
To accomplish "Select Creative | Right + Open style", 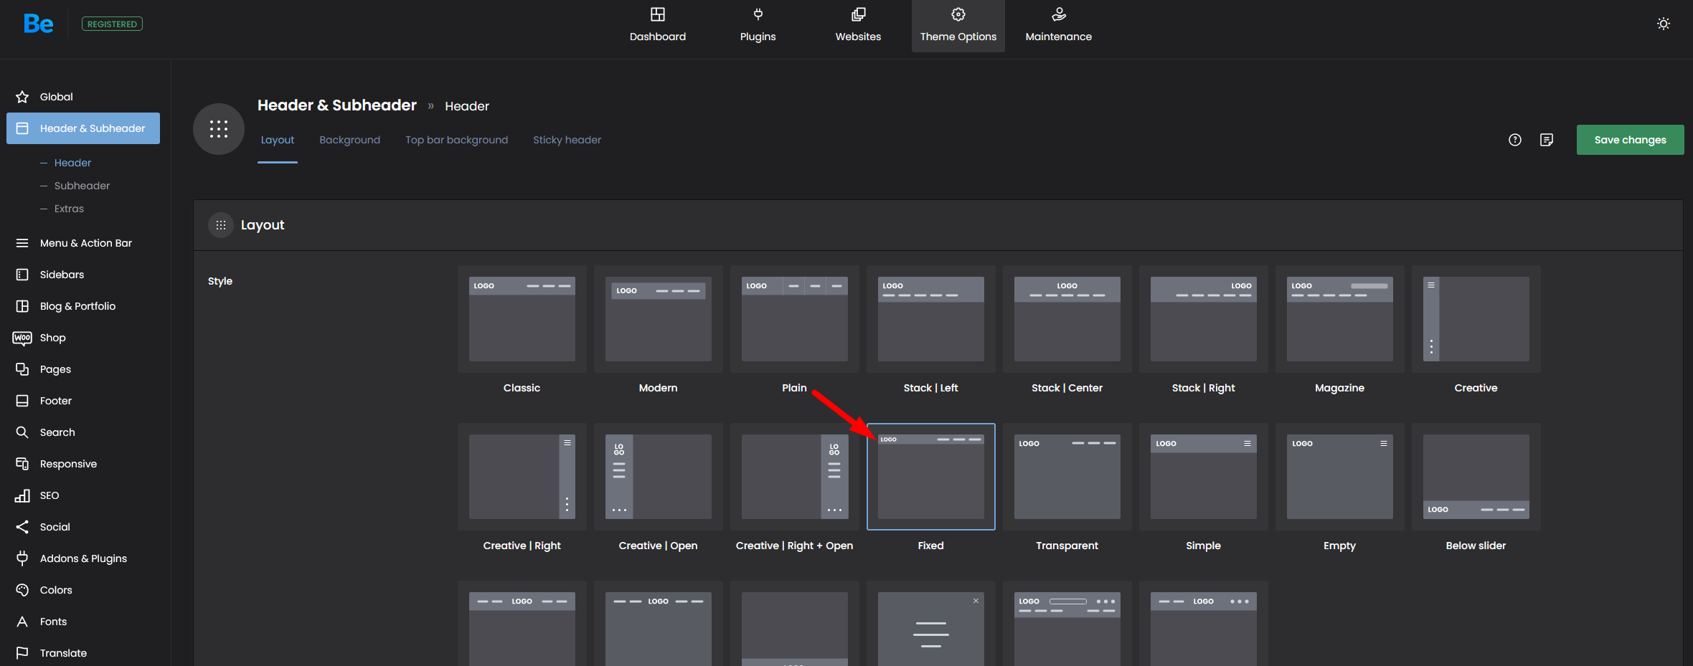I will [795, 477].
